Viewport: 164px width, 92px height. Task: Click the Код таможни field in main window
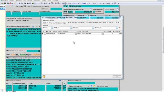[x=56, y=9]
